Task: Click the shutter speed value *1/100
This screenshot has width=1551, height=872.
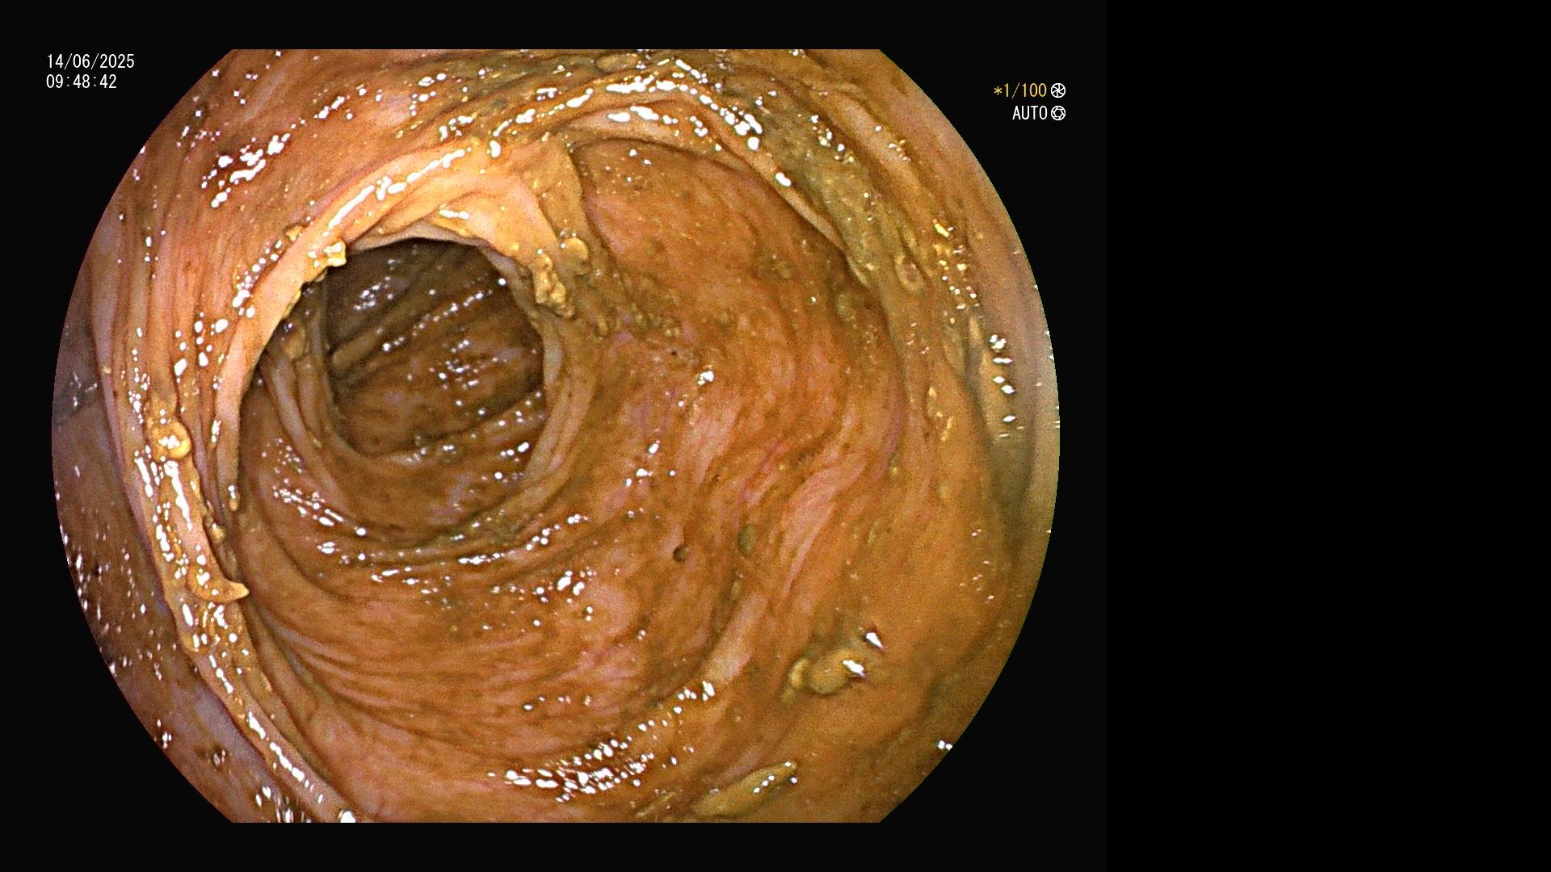Action: [x=1019, y=90]
